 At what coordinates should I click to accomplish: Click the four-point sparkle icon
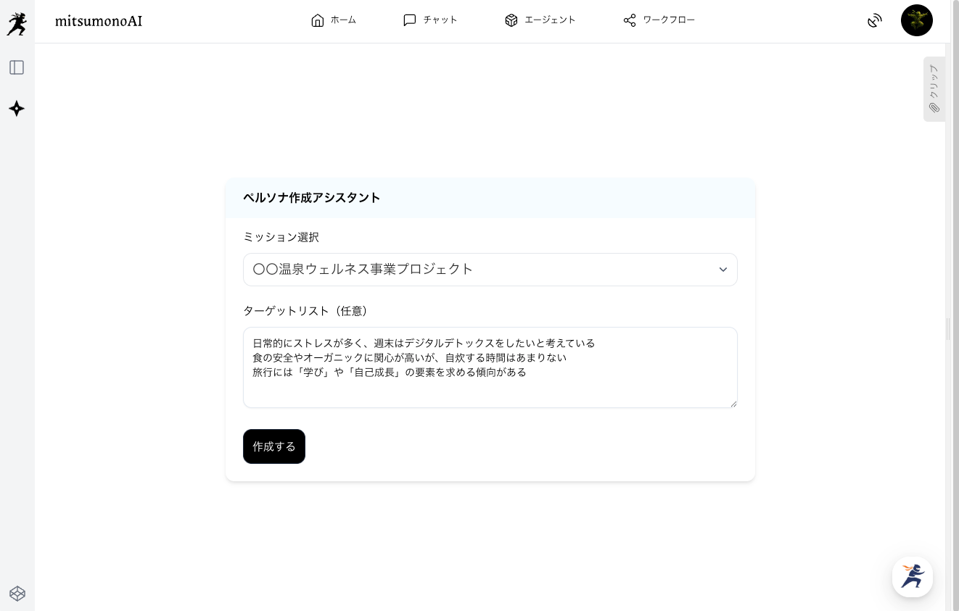point(17,109)
